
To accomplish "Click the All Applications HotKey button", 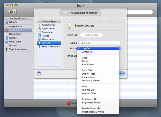I will pyautogui.click(x=80, y=13).
